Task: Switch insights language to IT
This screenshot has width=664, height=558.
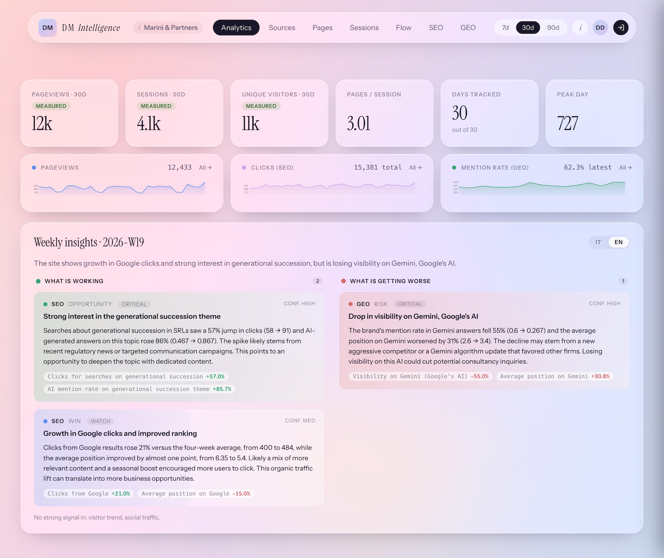Action: pos(598,242)
